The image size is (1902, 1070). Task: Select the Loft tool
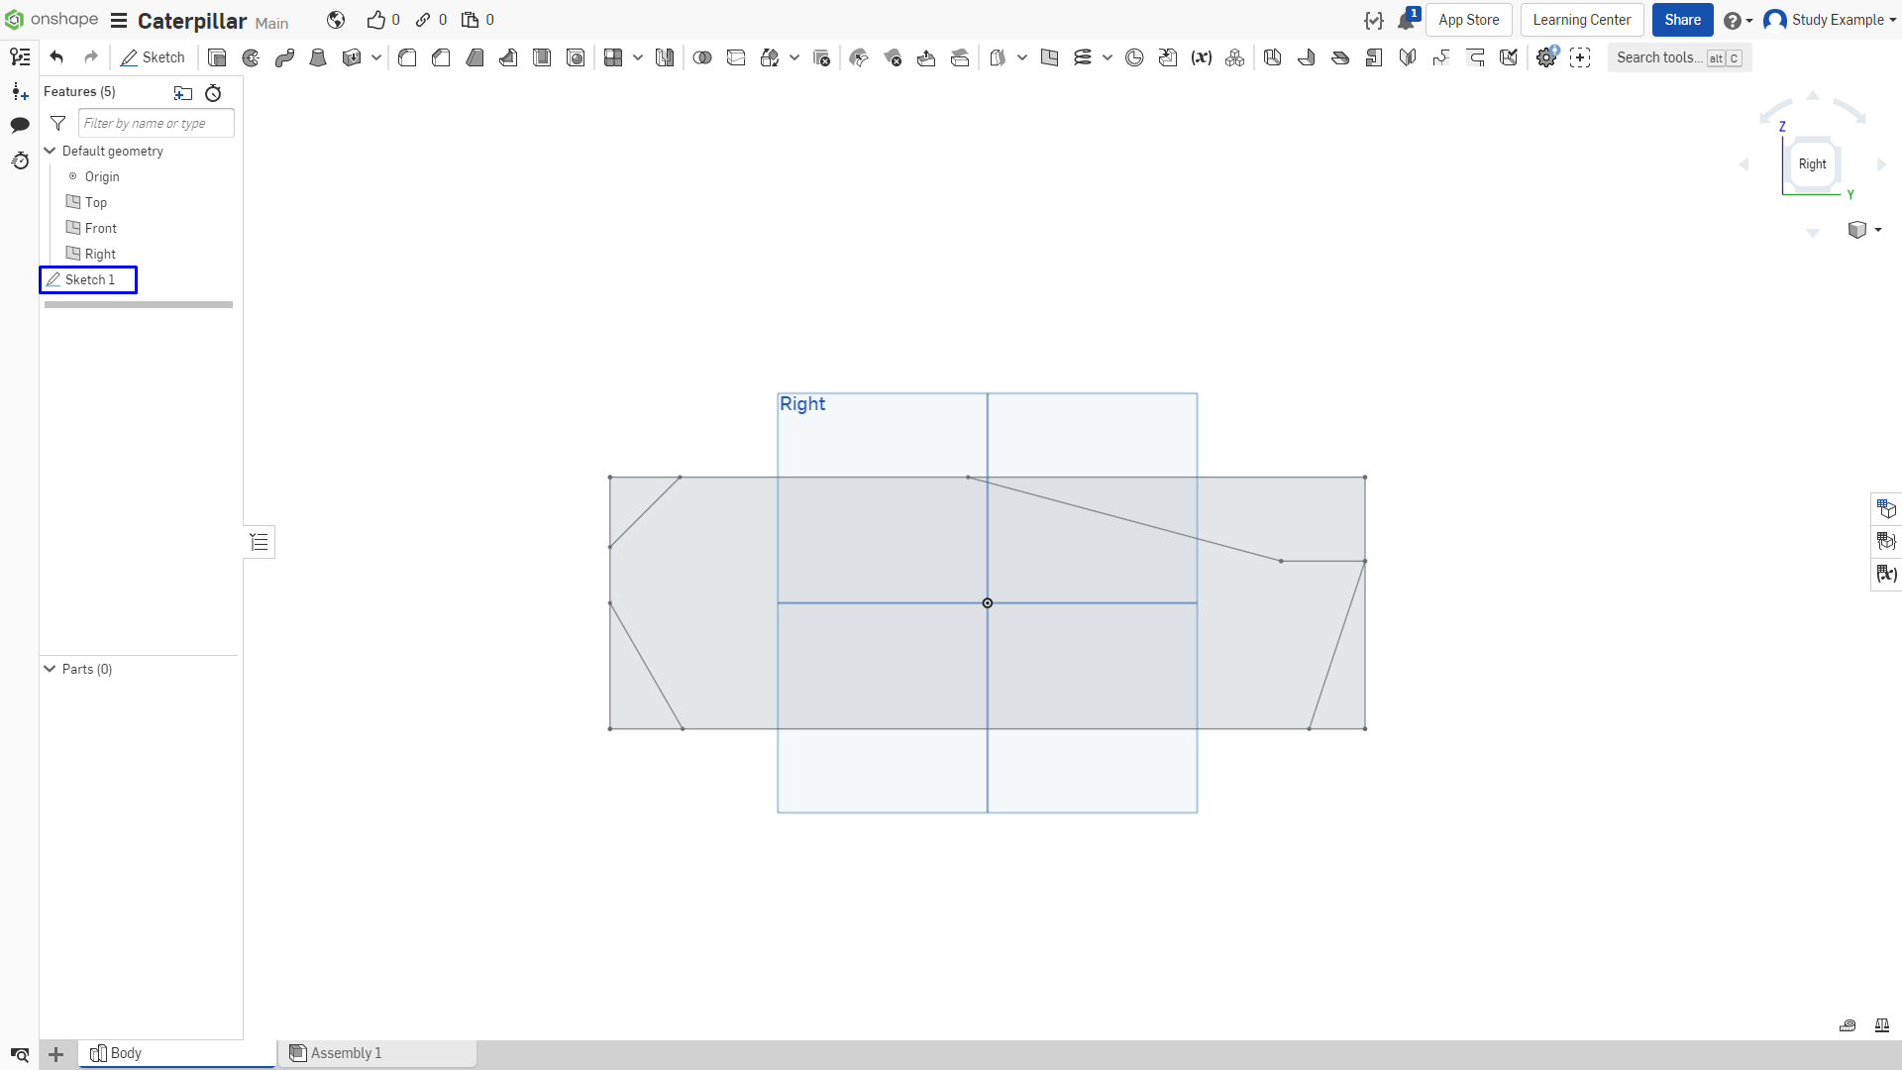pyautogui.click(x=318, y=57)
